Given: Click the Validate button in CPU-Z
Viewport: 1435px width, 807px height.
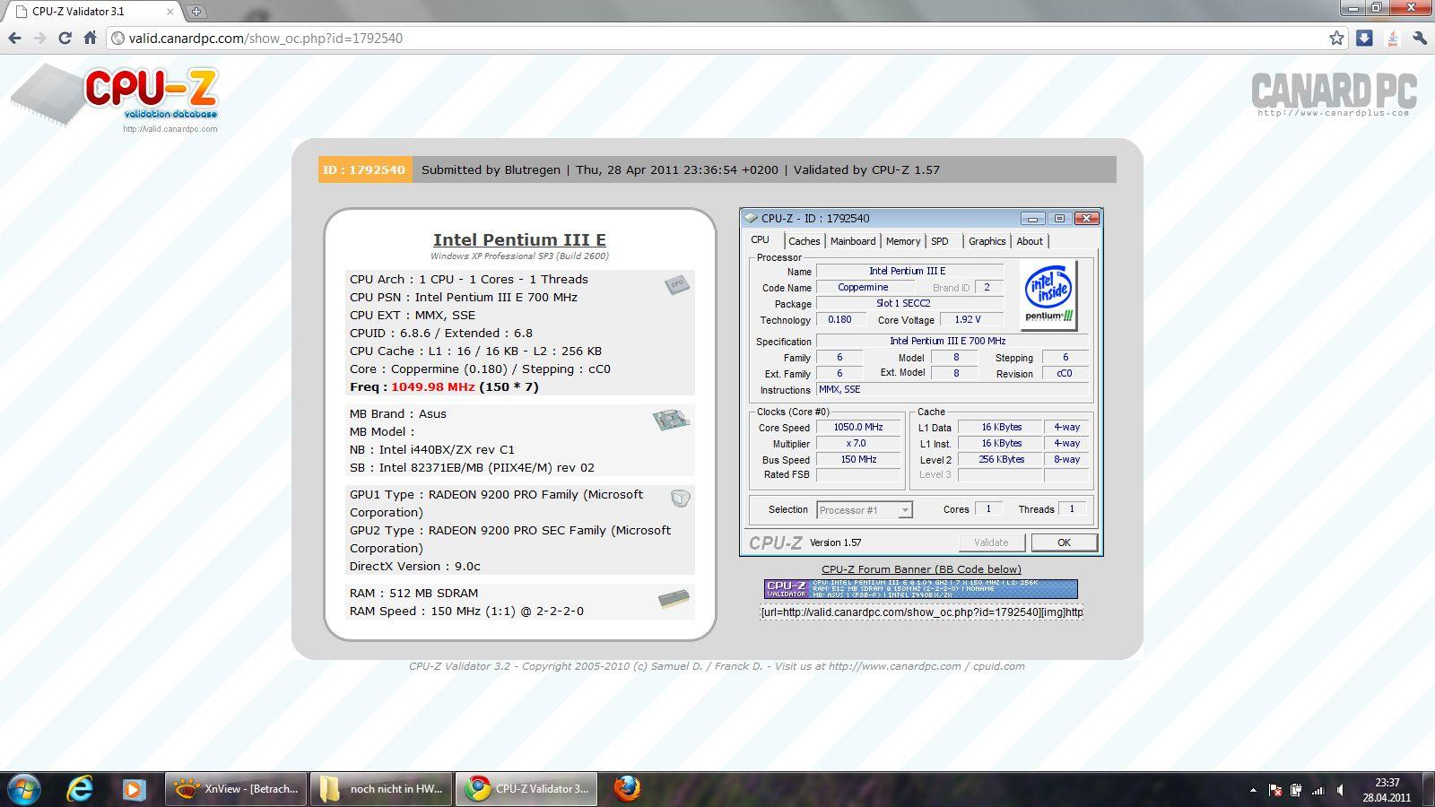Looking at the screenshot, I should [991, 542].
